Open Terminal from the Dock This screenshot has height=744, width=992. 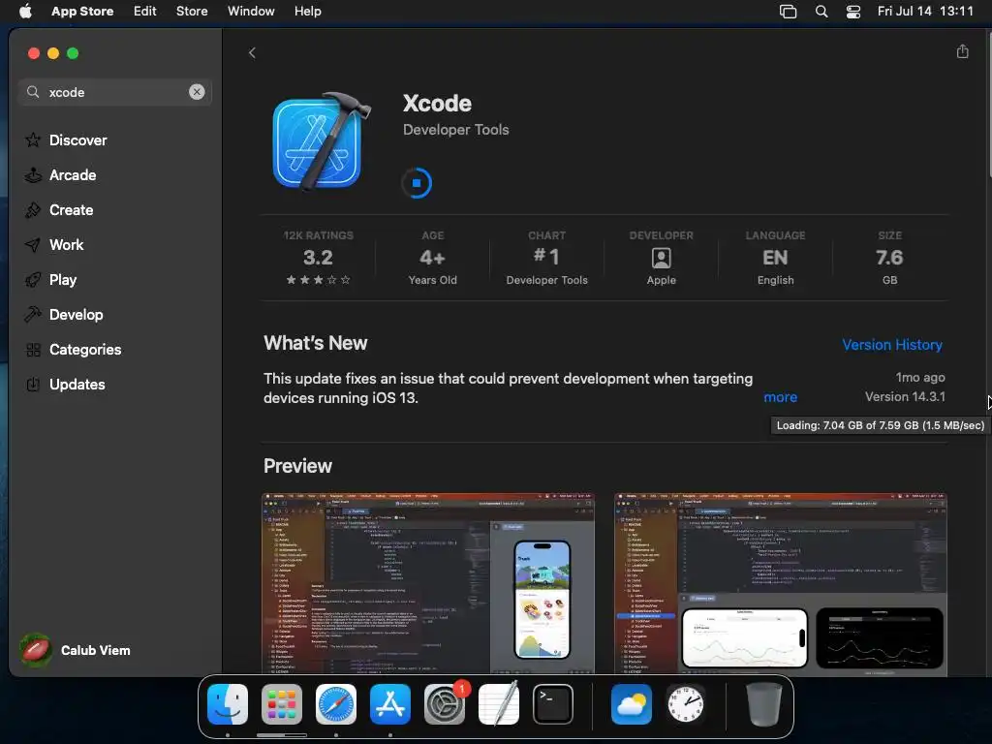click(x=553, y=704)
